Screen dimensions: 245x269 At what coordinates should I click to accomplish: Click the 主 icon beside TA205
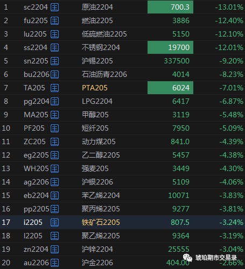click(54, 88)
